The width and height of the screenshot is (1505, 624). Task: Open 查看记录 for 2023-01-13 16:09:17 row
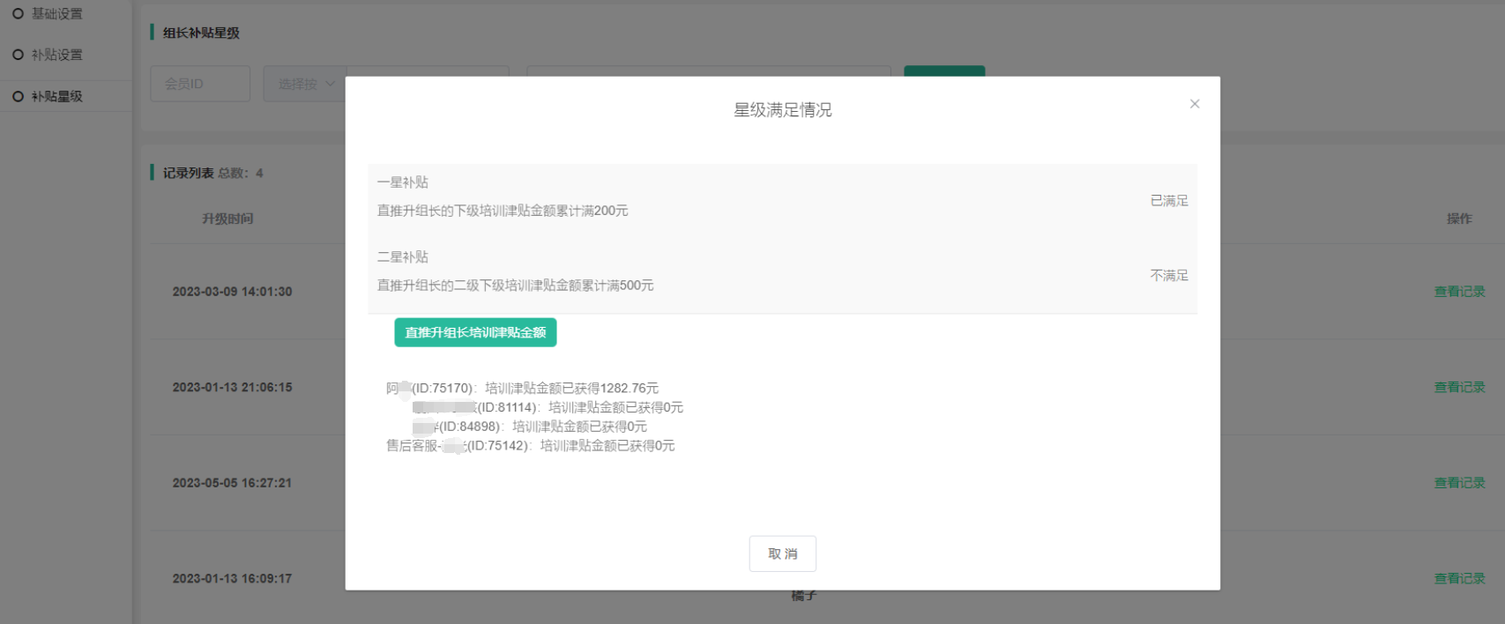tap(1459, 578)
